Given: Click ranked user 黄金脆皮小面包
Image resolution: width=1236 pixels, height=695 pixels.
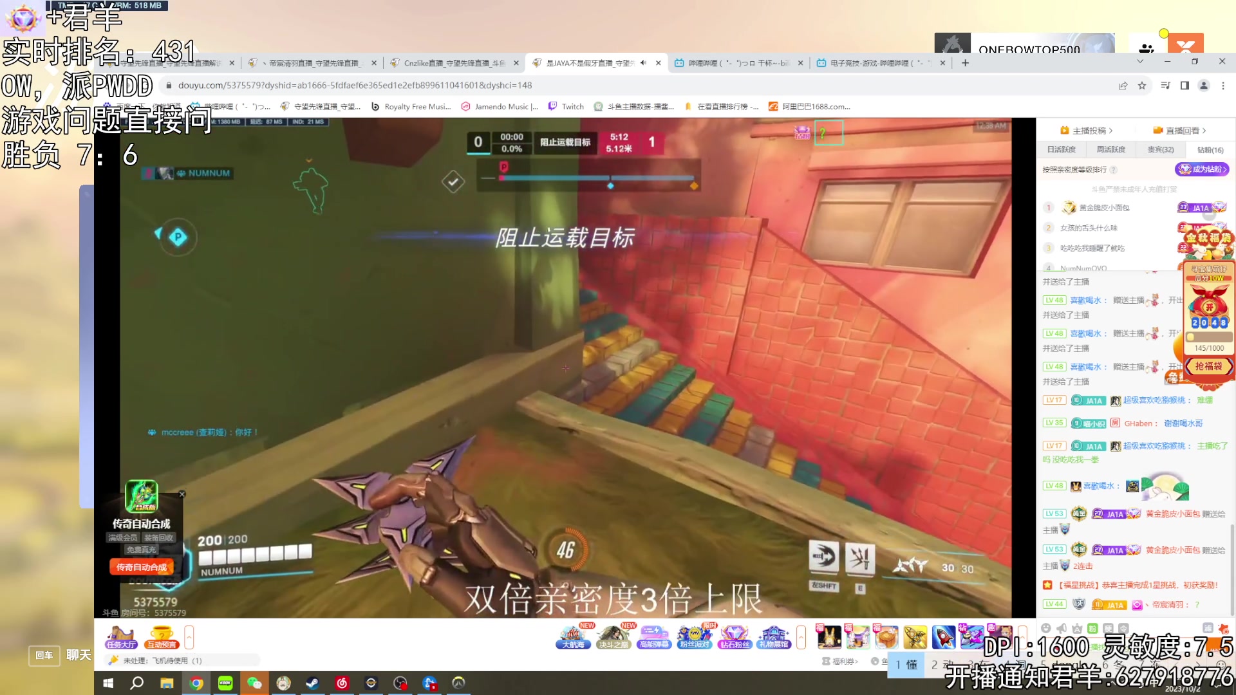Looking at the screenshot, I should (1104, 208).
